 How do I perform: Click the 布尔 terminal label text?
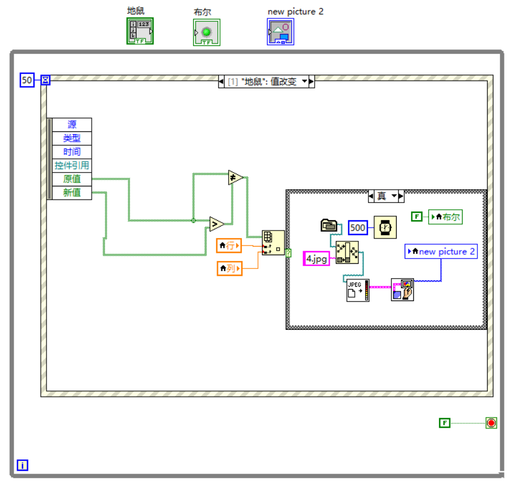click(x=202, y=12)
